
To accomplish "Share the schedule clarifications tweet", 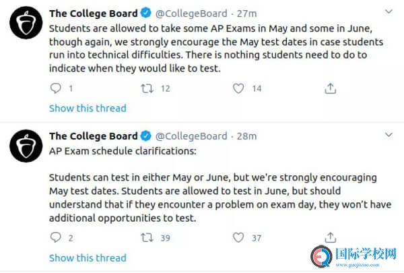I will click(x=330, y=237).
